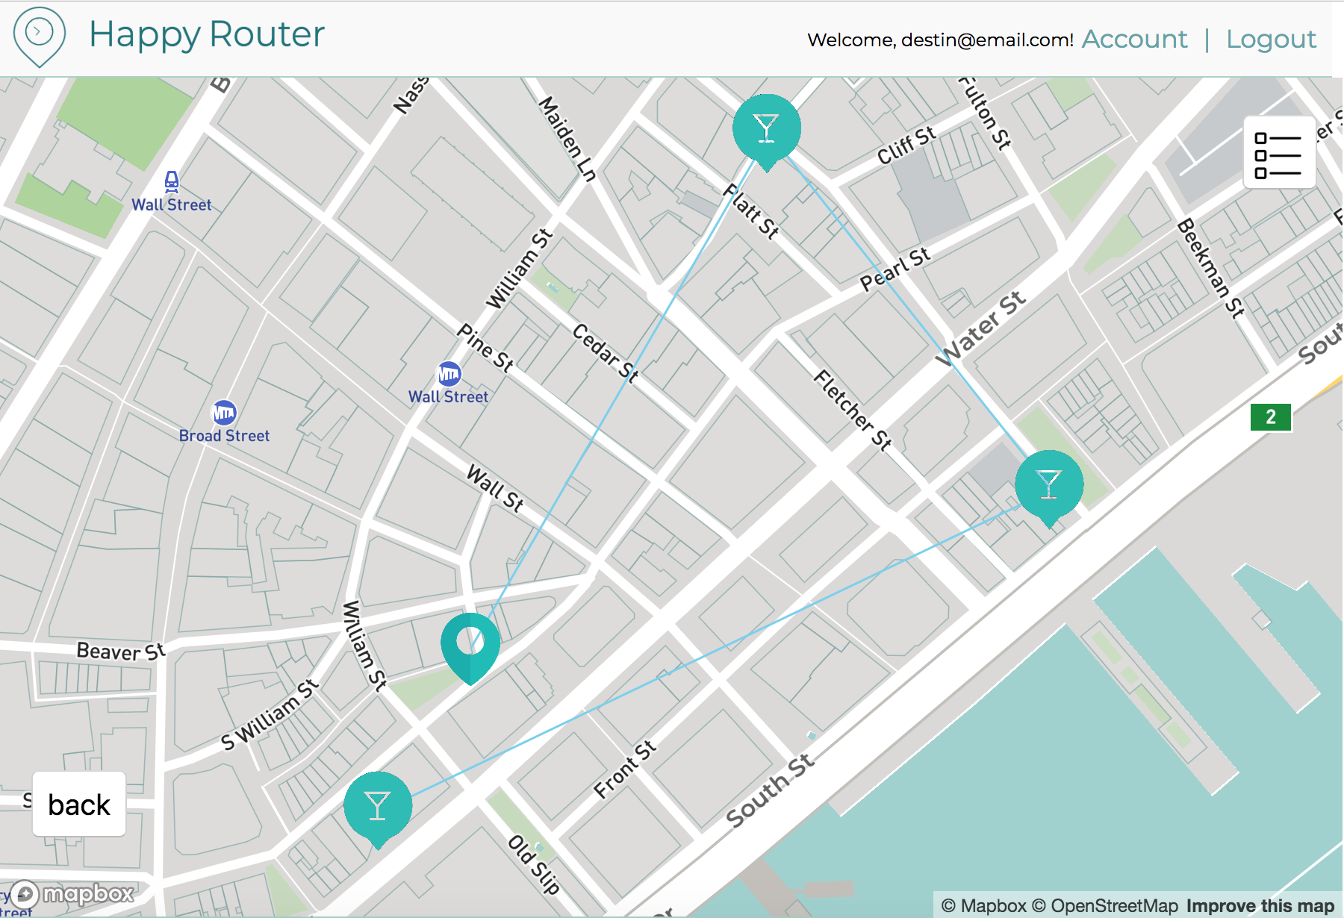Viewport: 1344px width, 918px height.
Task: Click the Wall Street subway icon near Pine St
Action: [449, 374]
